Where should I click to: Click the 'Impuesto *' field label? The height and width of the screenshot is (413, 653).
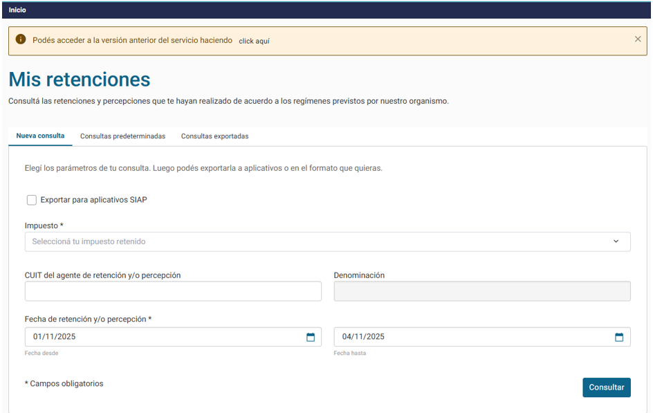pyautogui.click(x=44, y=226)
